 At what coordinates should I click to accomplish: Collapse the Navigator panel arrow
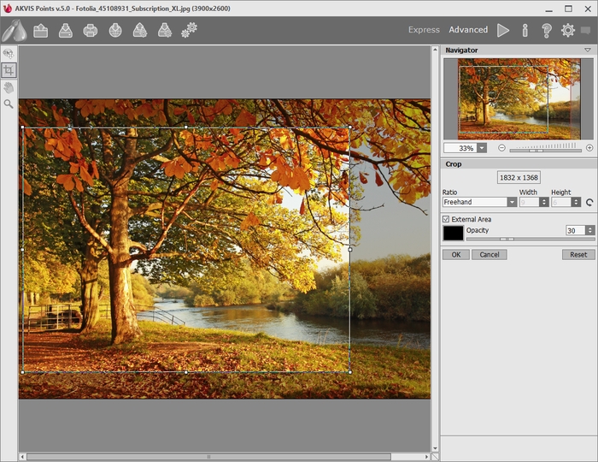tap(588, 50)
